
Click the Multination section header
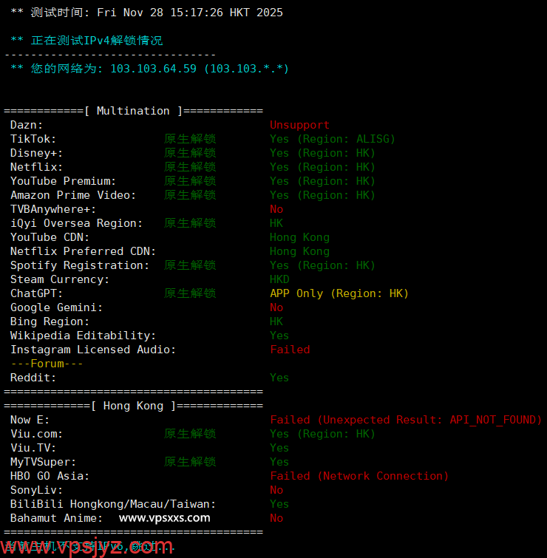[133, 111]
